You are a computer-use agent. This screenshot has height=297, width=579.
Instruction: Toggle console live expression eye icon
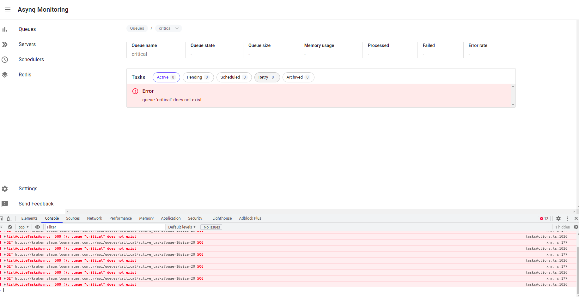(x=38, y=227)
